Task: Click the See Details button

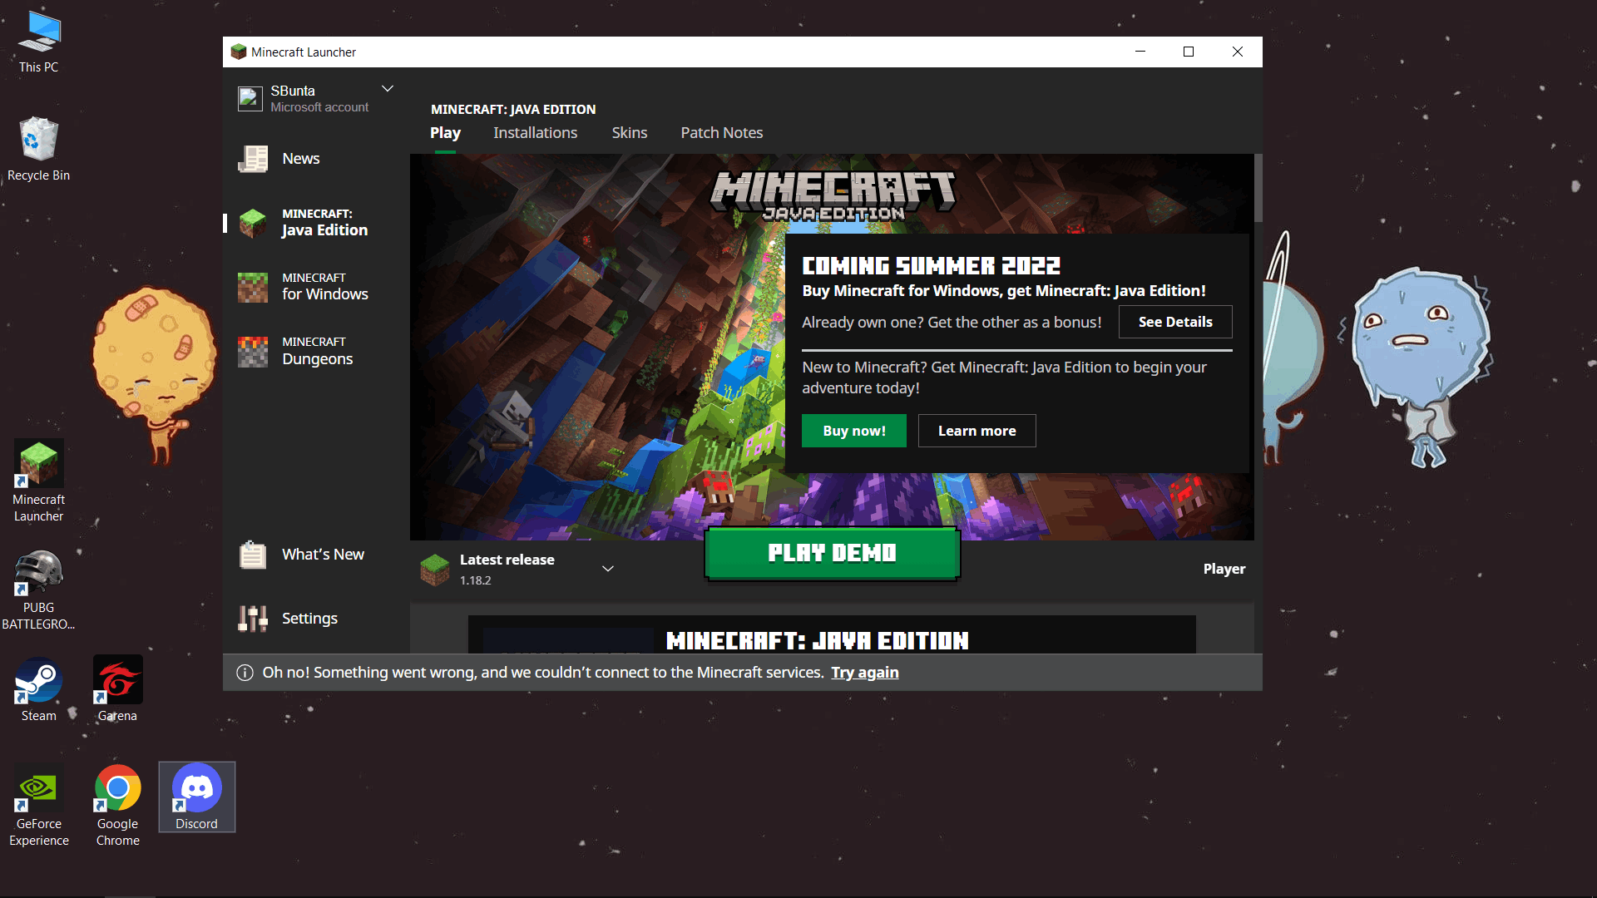Action: (x=1175, y=322)
